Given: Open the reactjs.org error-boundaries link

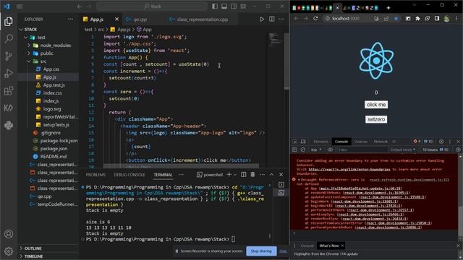Looking at the screenshot, I should [x=349, y=170].
